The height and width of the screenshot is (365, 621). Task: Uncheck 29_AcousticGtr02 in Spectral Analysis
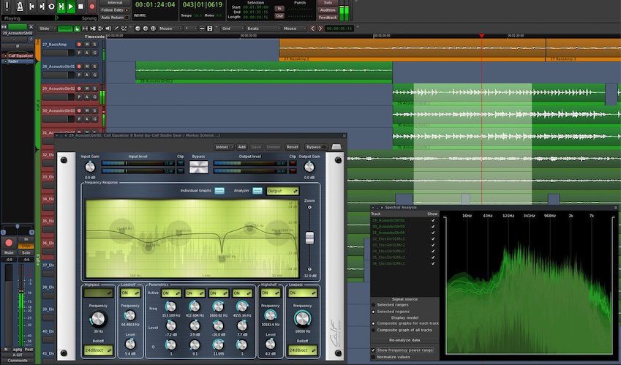[x=433, y=220]
